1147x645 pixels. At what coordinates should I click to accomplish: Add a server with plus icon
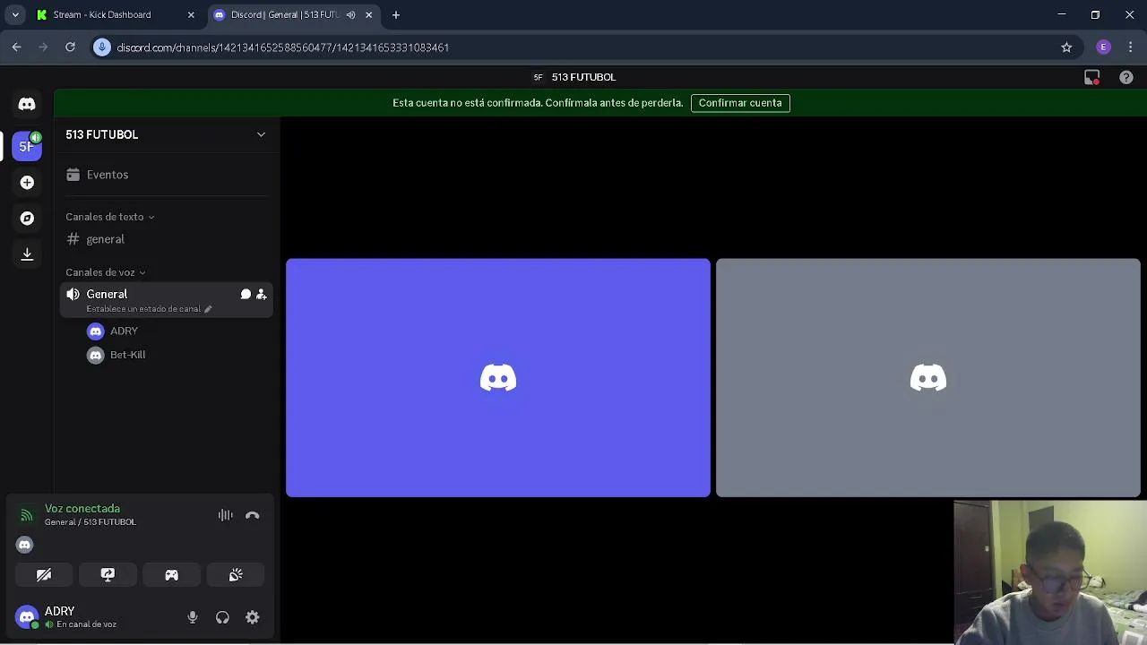(27, 183)
